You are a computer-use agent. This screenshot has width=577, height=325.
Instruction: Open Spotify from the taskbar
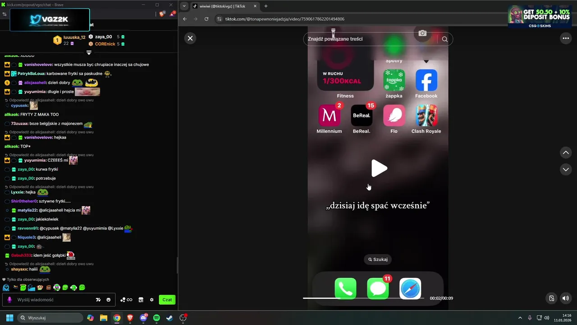[156, 318]
